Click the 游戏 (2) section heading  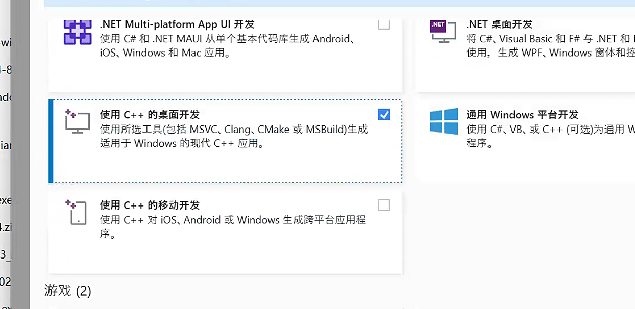(x=68, y=291)
